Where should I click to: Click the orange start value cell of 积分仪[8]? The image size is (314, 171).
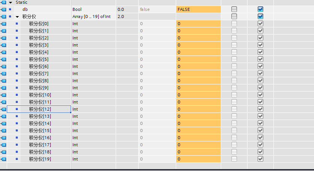coord(198,81)
